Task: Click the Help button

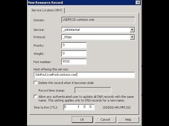Action: pos(128,119)
